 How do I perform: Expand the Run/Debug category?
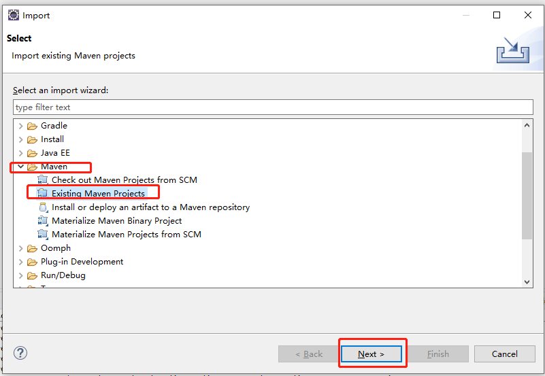pyautogui.click(x=20, y=275)
